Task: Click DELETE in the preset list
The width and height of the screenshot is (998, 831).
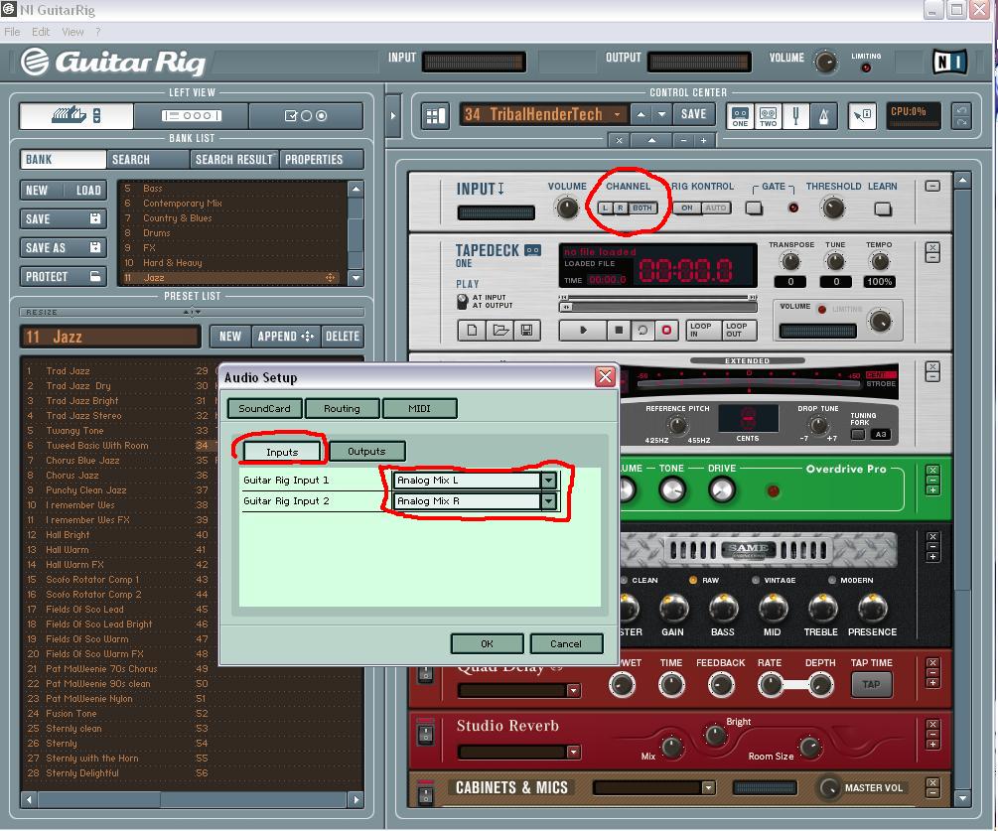Action: (x=343, y=336)
